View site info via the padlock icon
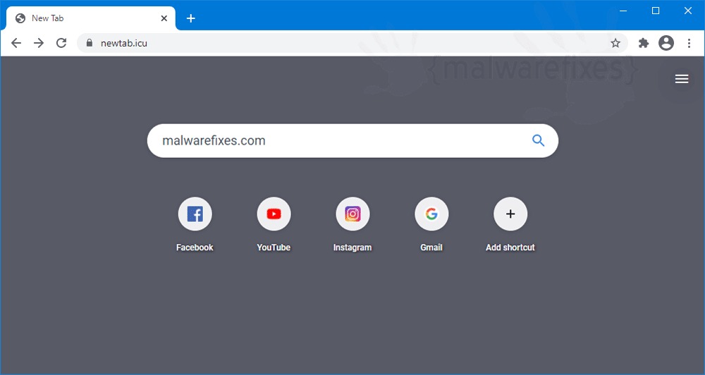 [x=90, y=43]
